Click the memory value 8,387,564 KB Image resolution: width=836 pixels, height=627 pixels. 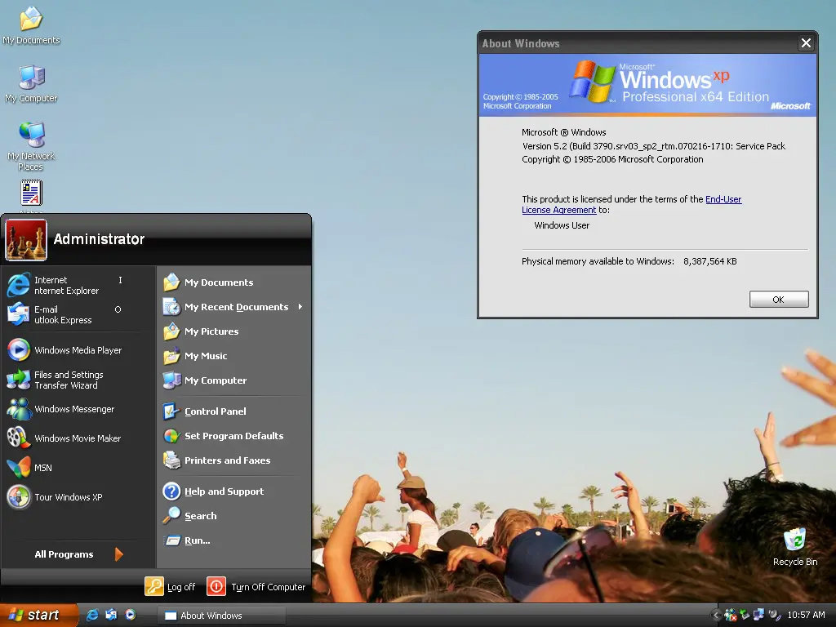(709, 261)
